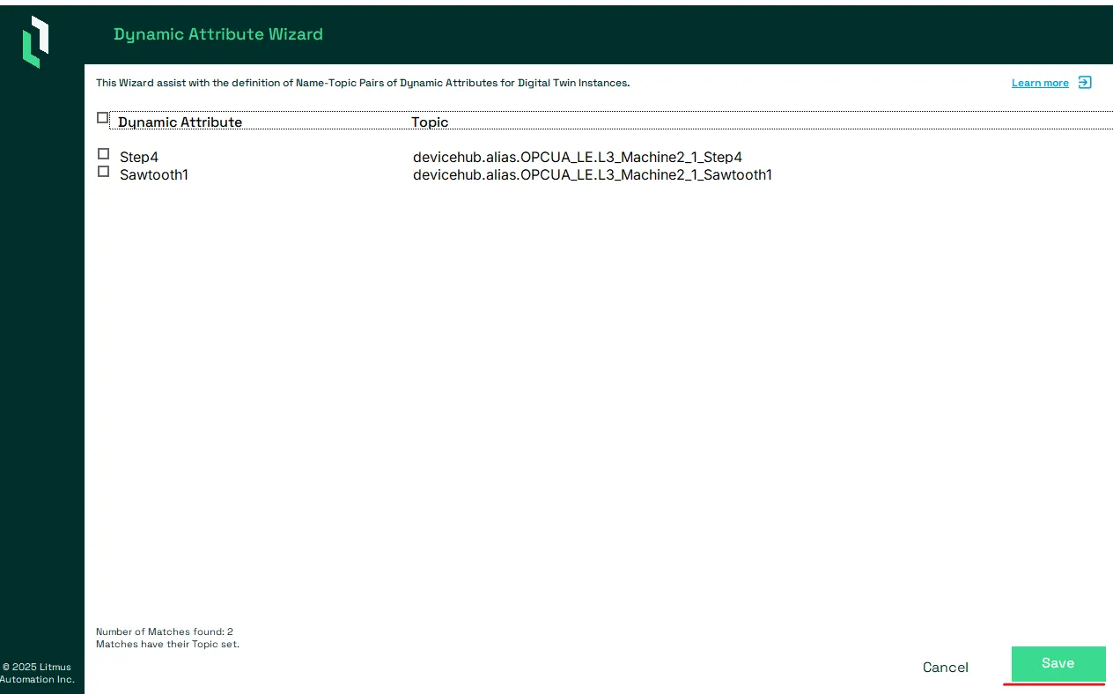
Task: Click the topic ending in Machine2_1_Sawtooth1
Action: click(593, 174)
